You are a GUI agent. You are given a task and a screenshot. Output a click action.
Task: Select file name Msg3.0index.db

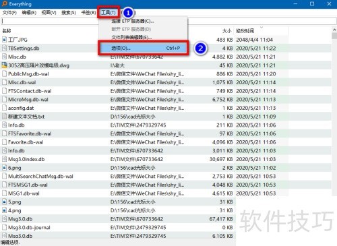pos(26,159)
